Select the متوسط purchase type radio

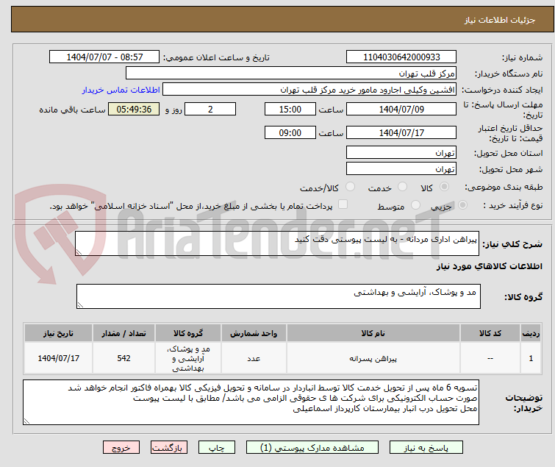tap(415, 205)
